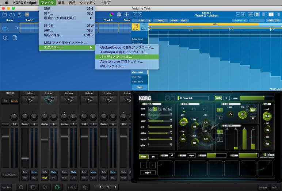Select the sawtooth waveform in Lisbon generator
This screenshot has width=282, height=191.
pyautogui.click(x=155, y=109)
